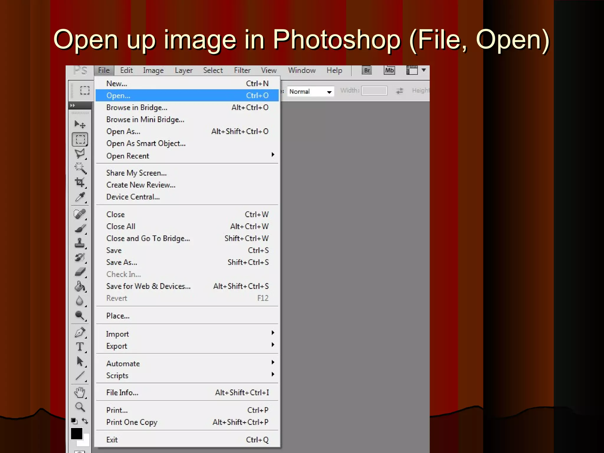Choose New... menu entry
The width and height of the screenshot is (604, 453).
(x=187, y=83)
